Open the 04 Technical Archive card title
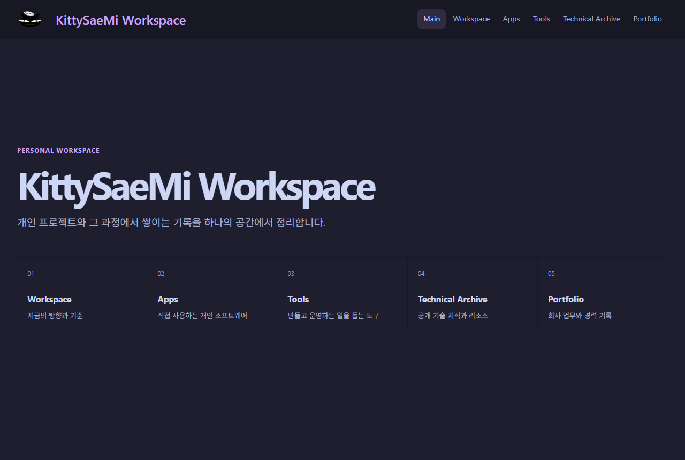This screenshot has height=460, width=685. (x=453, y=300)
